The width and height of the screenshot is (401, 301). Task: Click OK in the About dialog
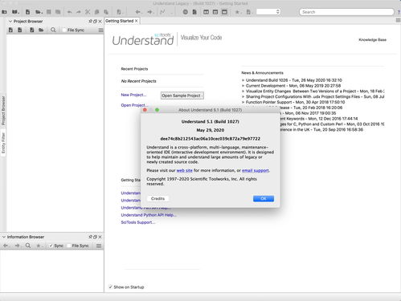click(x=264, y=198)
